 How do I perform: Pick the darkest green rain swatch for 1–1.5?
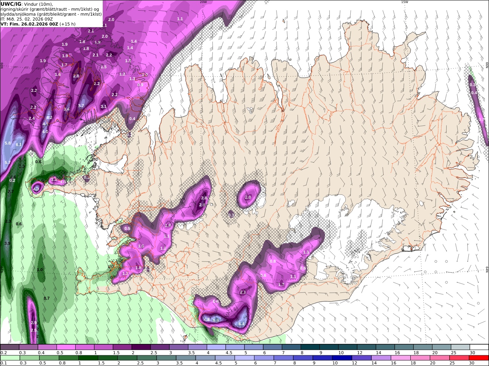88,358
